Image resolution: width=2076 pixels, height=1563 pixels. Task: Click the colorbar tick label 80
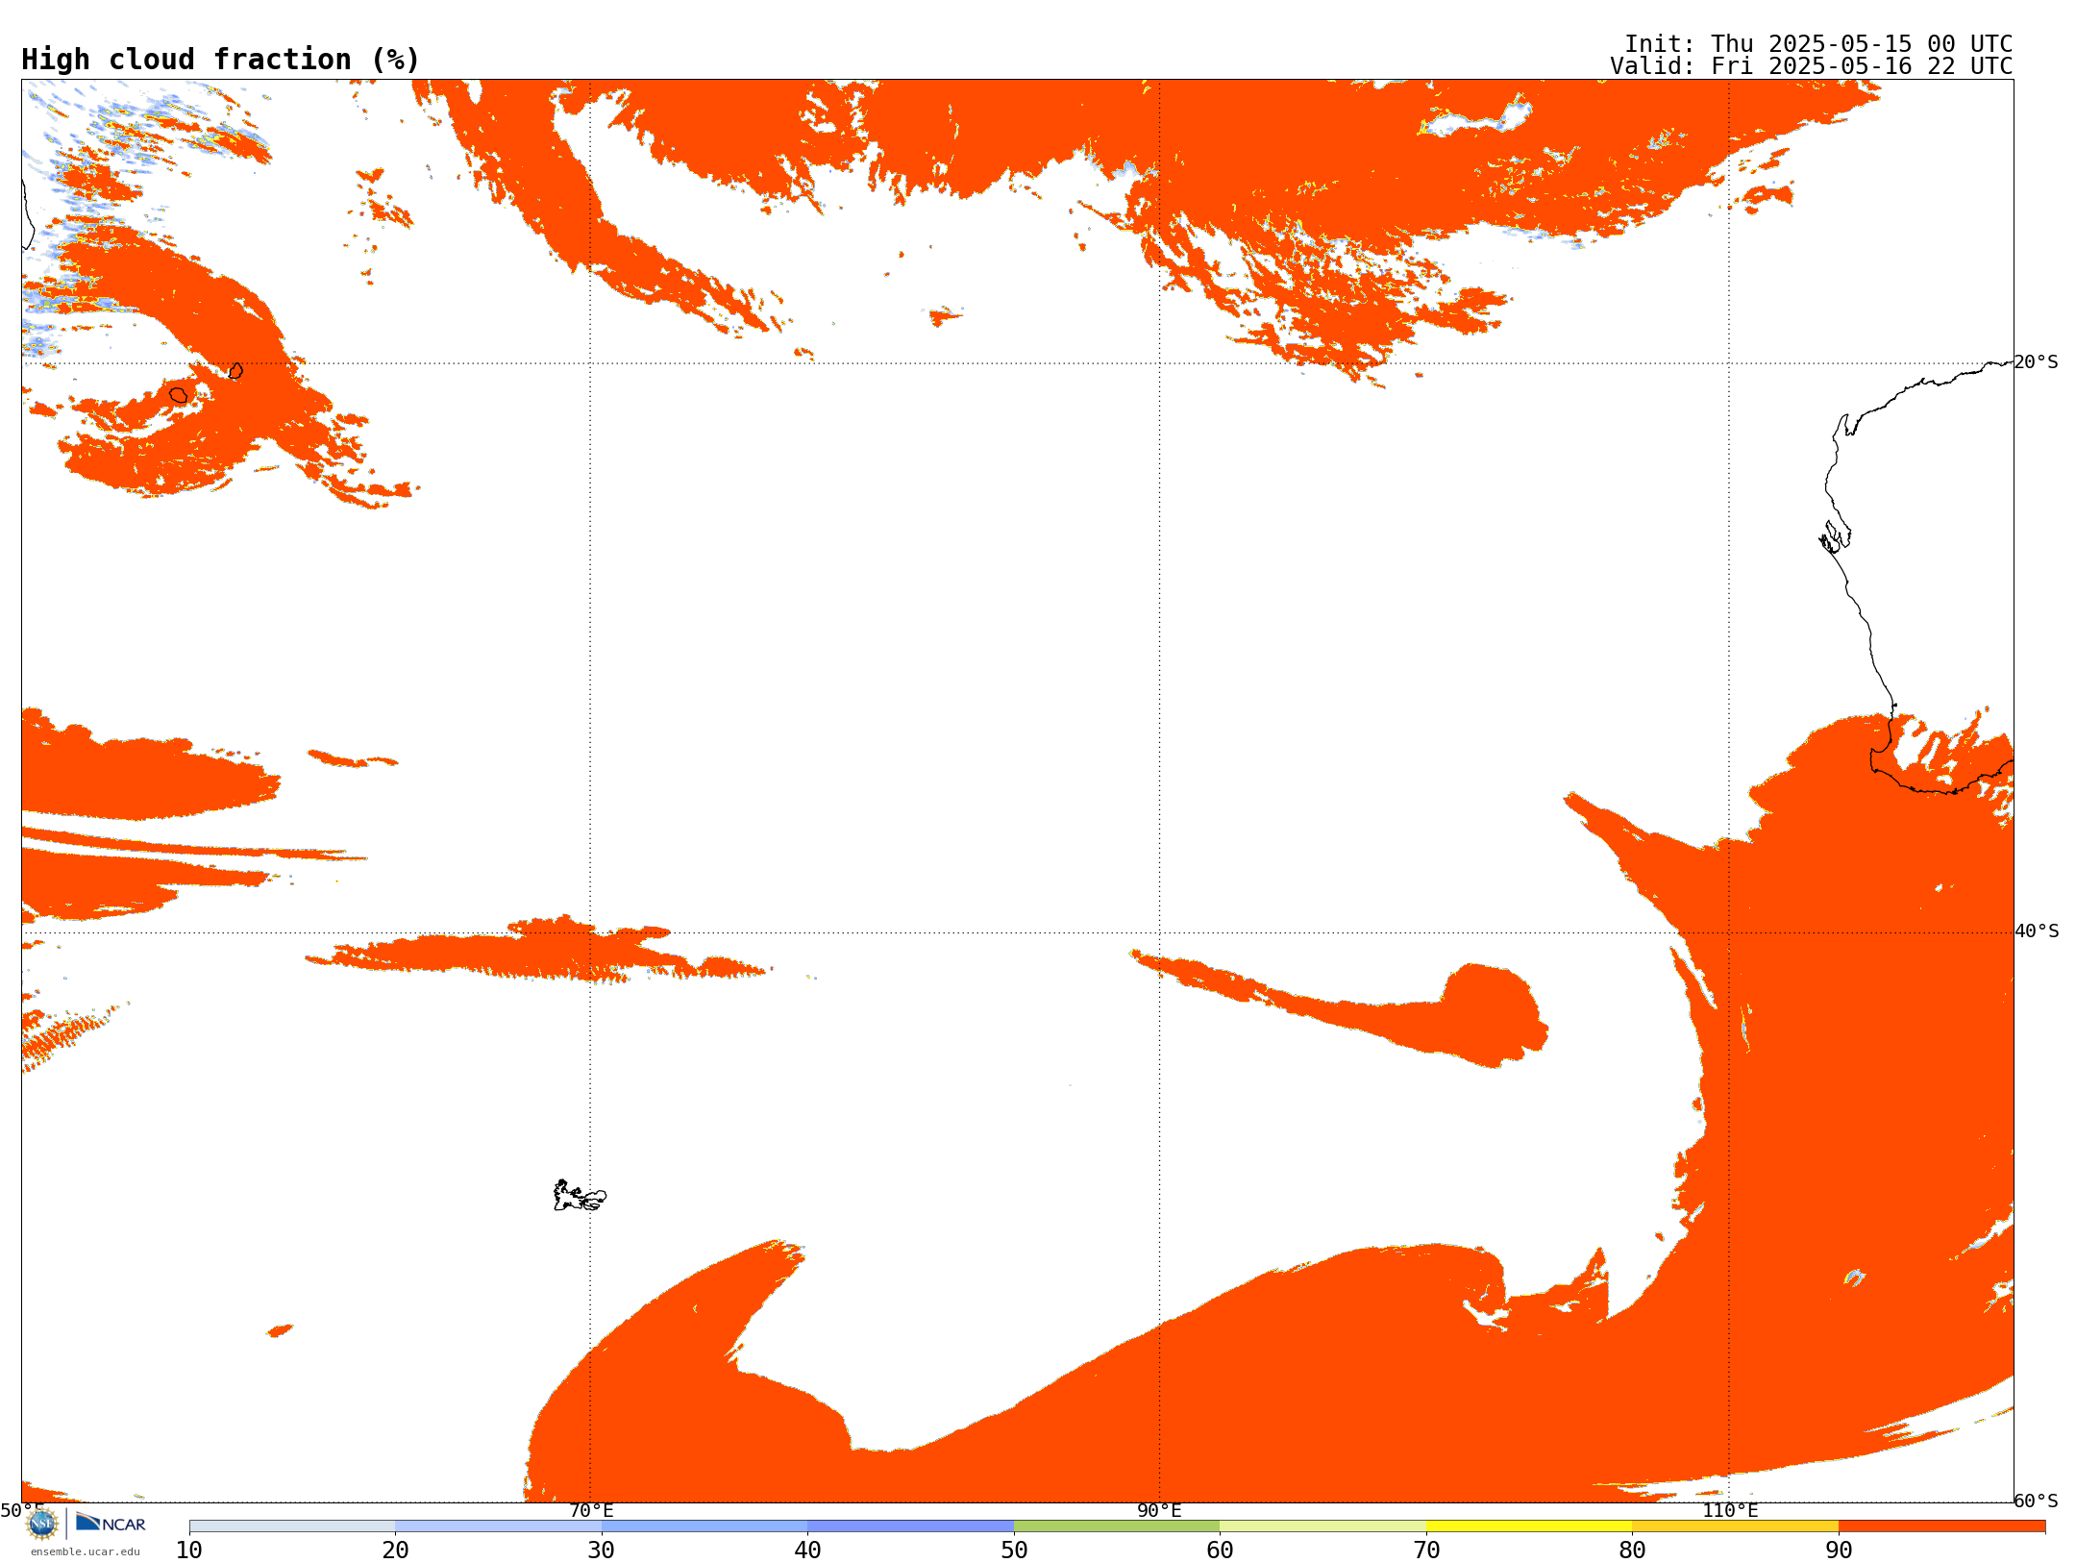1632,1550
